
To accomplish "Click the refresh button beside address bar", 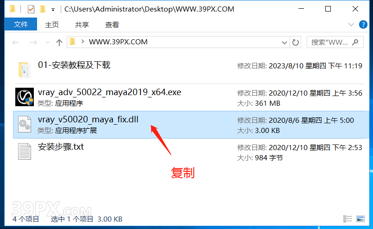I will click(x=296, y=42).
